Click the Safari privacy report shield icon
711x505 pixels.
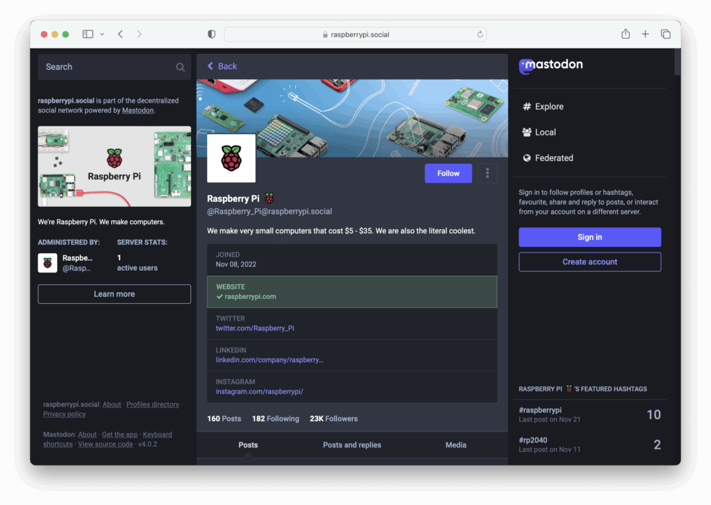coord(211,33)
